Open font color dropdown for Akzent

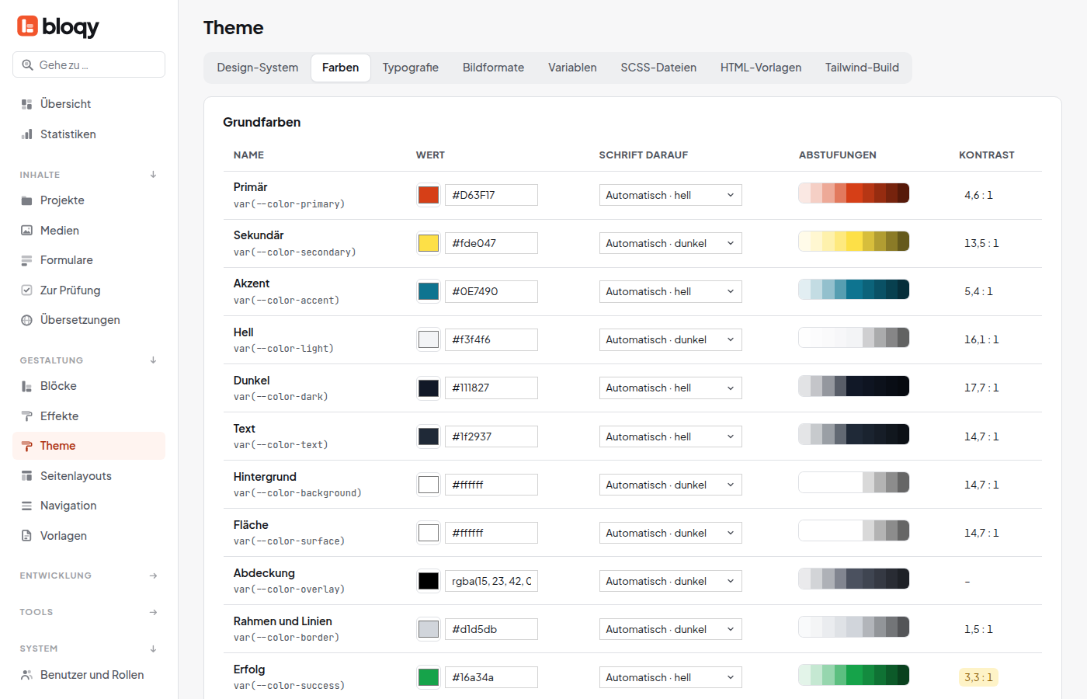click(670, 291)
